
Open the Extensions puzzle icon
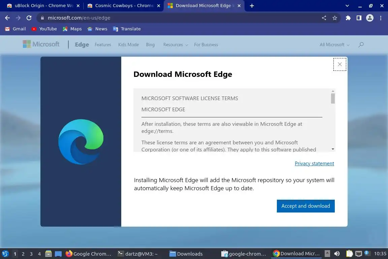[348, 18]
